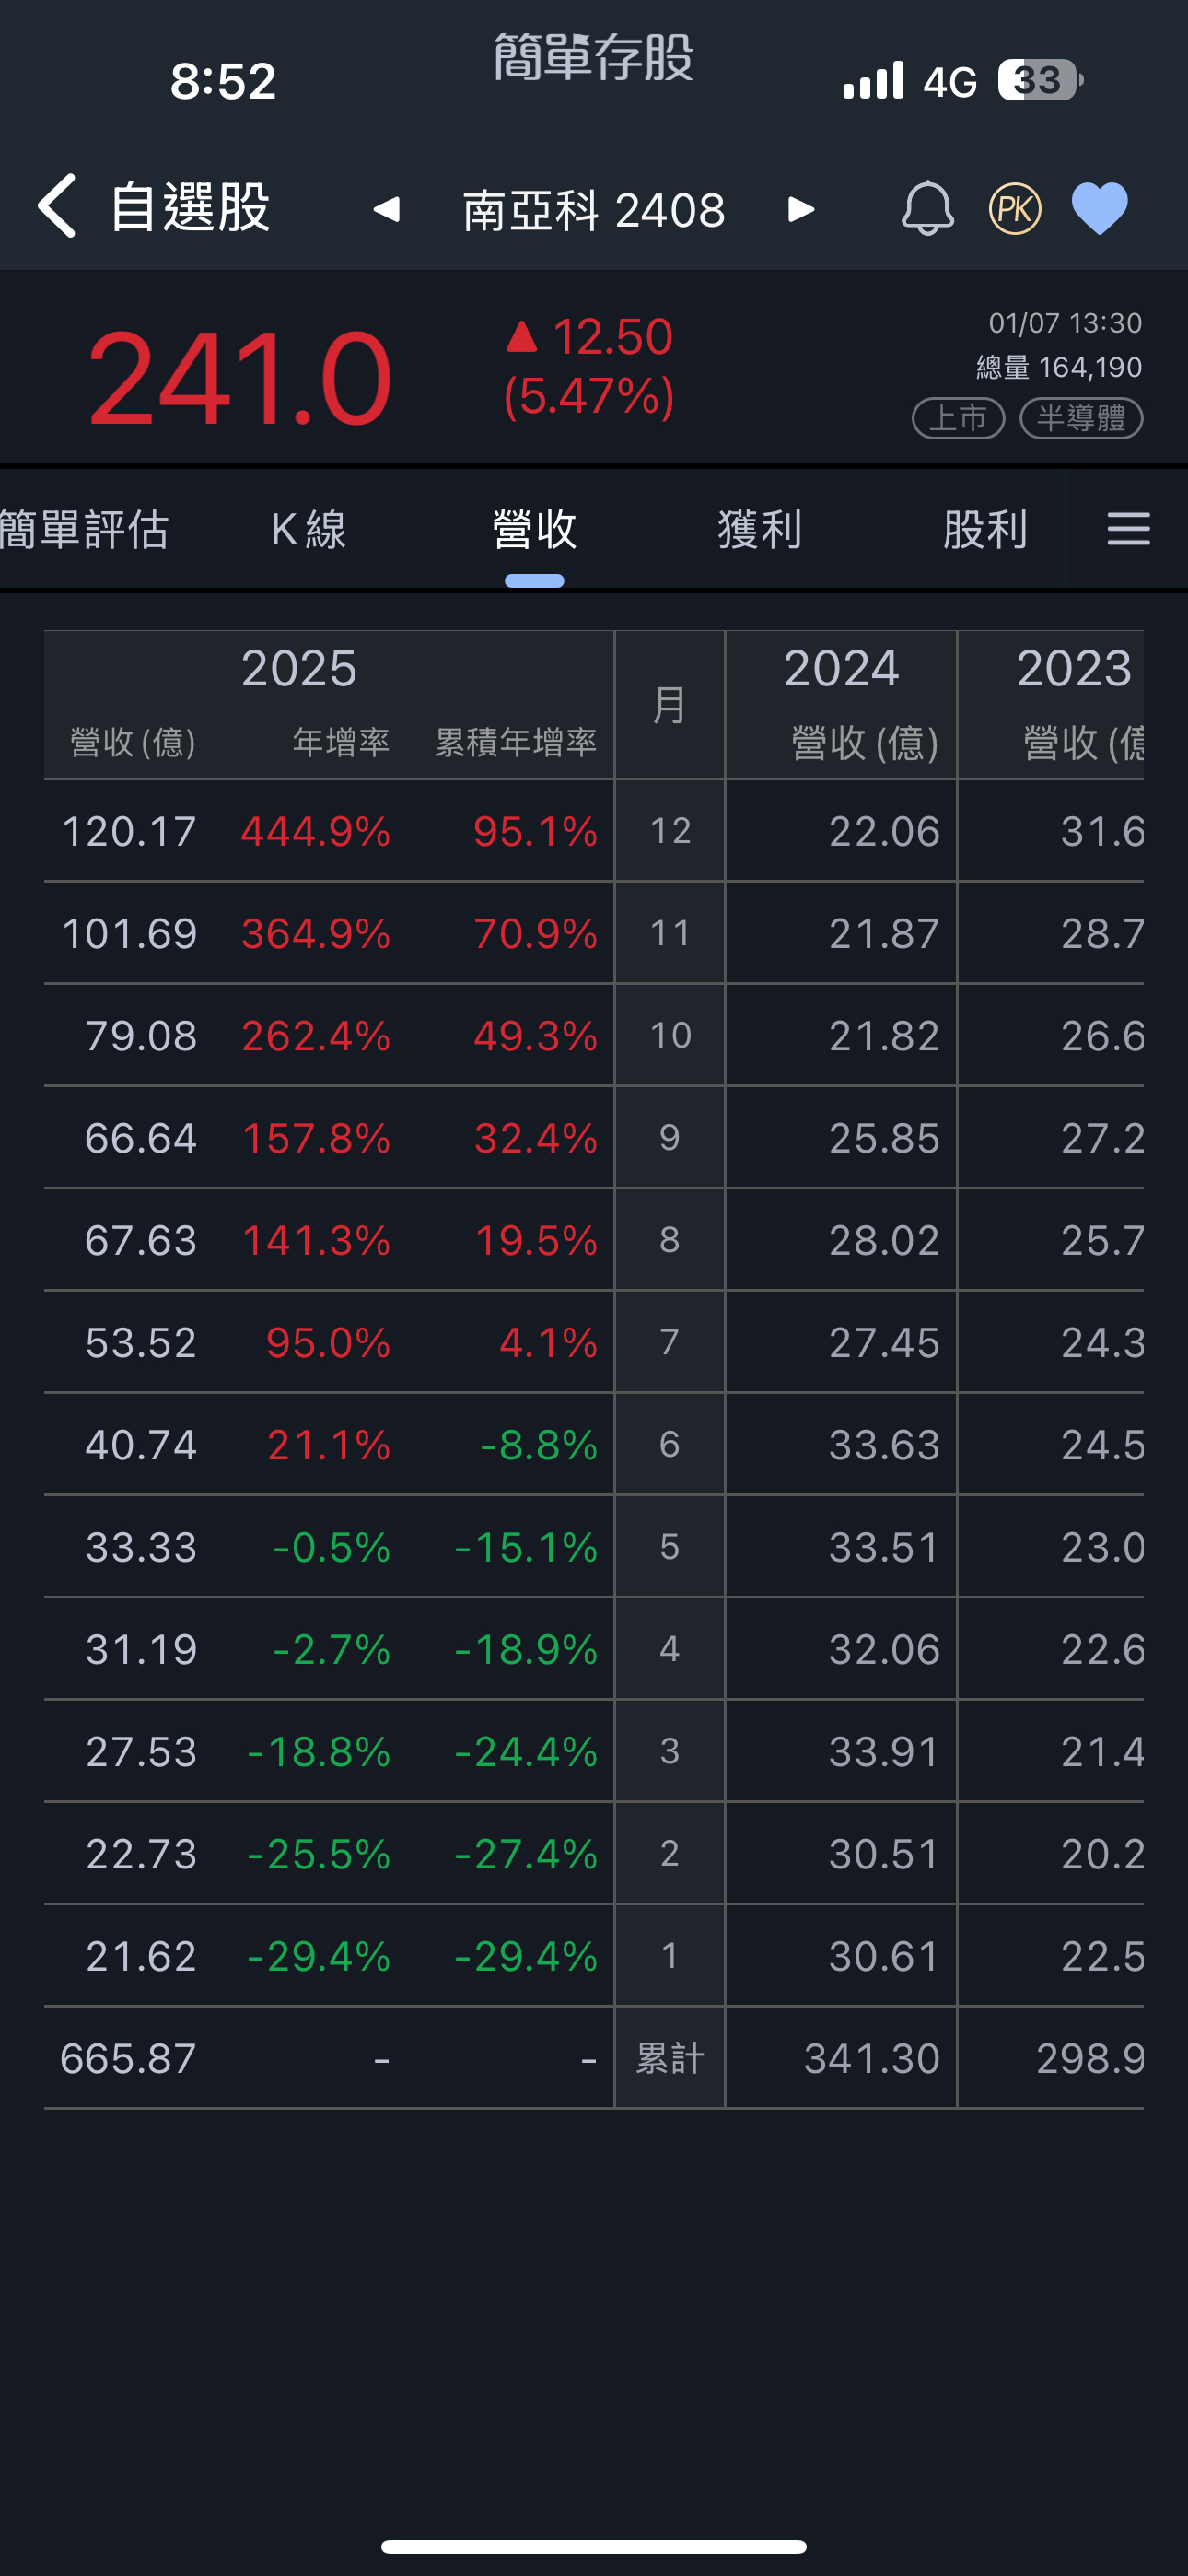The width and height of the screenshot is (1188, 2576).
Task: Switch to the K線 tab
Action: pyautogui.click(x=308, y=529)
